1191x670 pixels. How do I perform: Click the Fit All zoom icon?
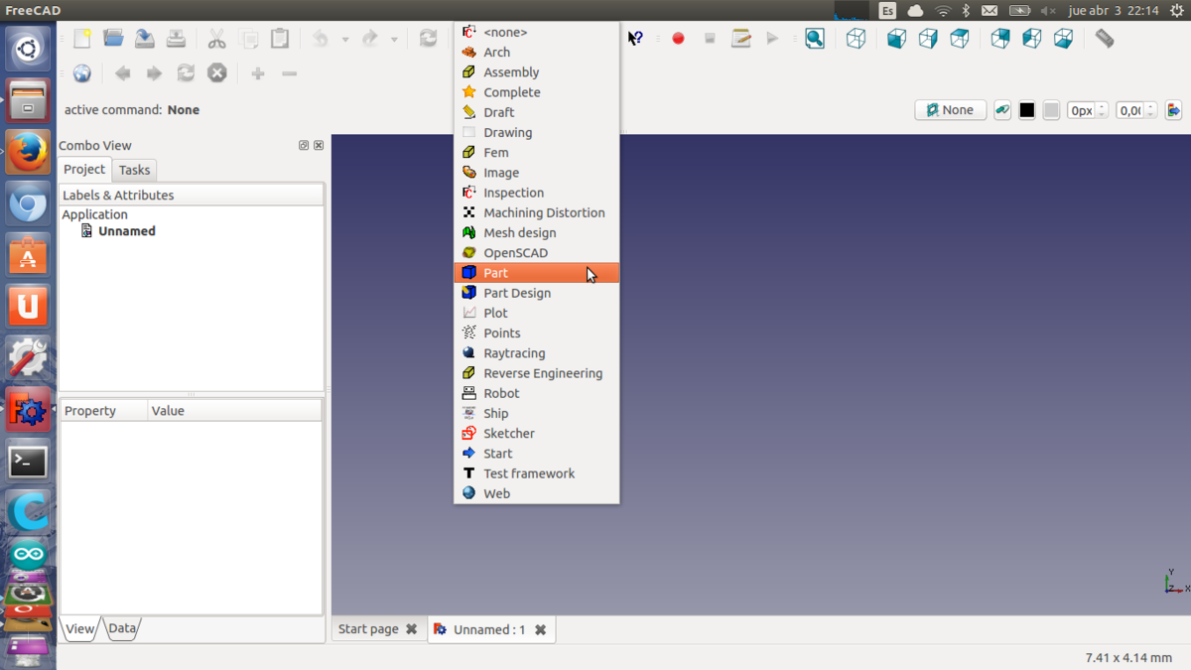pyautogui.click(x=815, y=39)
